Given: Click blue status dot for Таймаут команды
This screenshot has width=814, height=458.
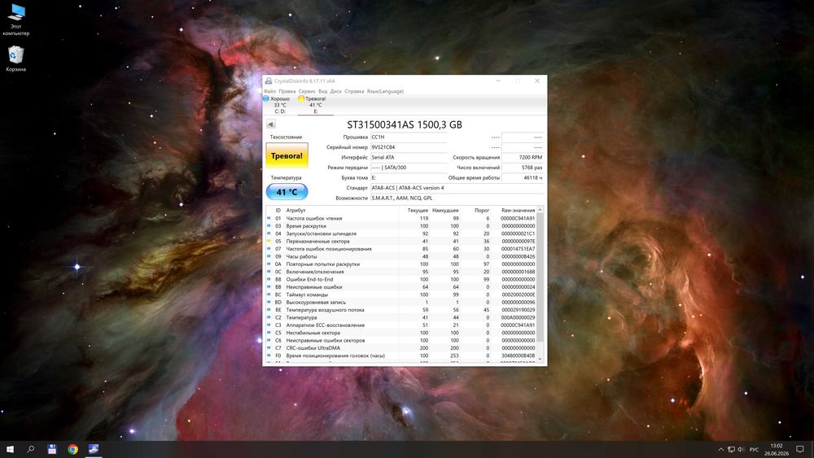Looking at the screenshot, I should click(x=269, y=294).
